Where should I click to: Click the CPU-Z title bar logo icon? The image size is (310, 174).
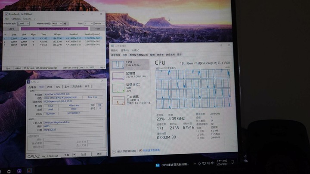[29, 82]
